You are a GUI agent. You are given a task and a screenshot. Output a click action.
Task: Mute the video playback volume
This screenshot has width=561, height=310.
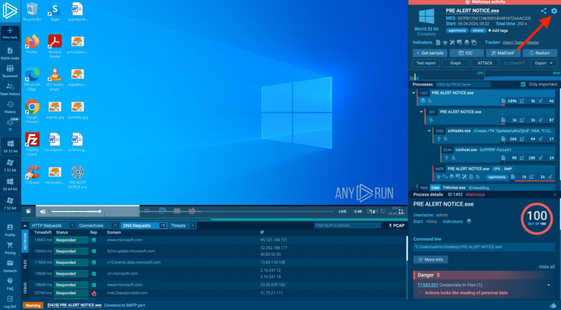point(42,211)
